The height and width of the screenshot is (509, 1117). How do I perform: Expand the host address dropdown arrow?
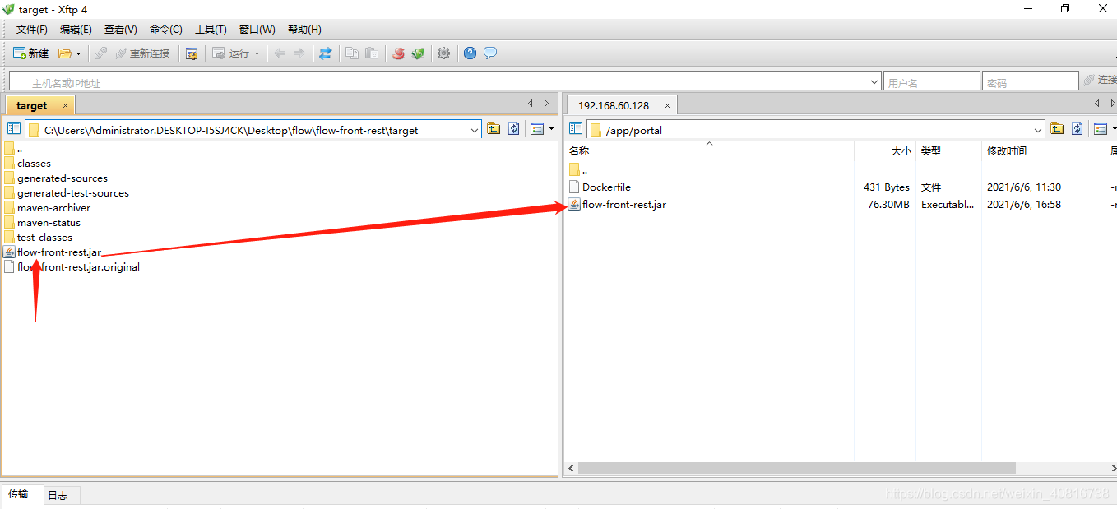point(874,82)
